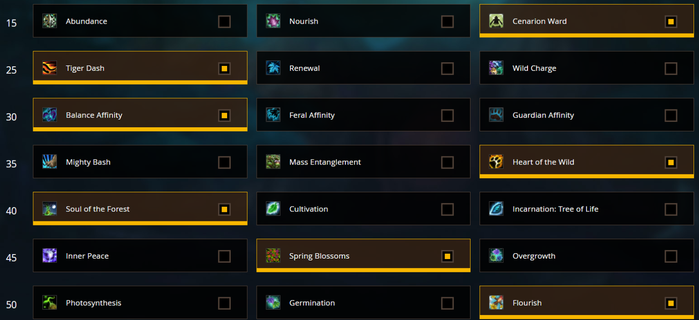
Task: Click the Nourish spell icon
Action: click(273, 21)
